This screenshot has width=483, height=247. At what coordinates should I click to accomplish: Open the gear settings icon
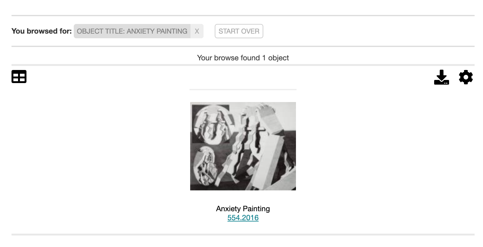466,77
